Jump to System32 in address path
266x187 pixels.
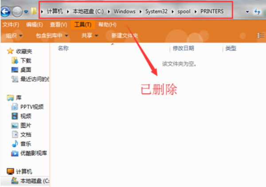156,12
